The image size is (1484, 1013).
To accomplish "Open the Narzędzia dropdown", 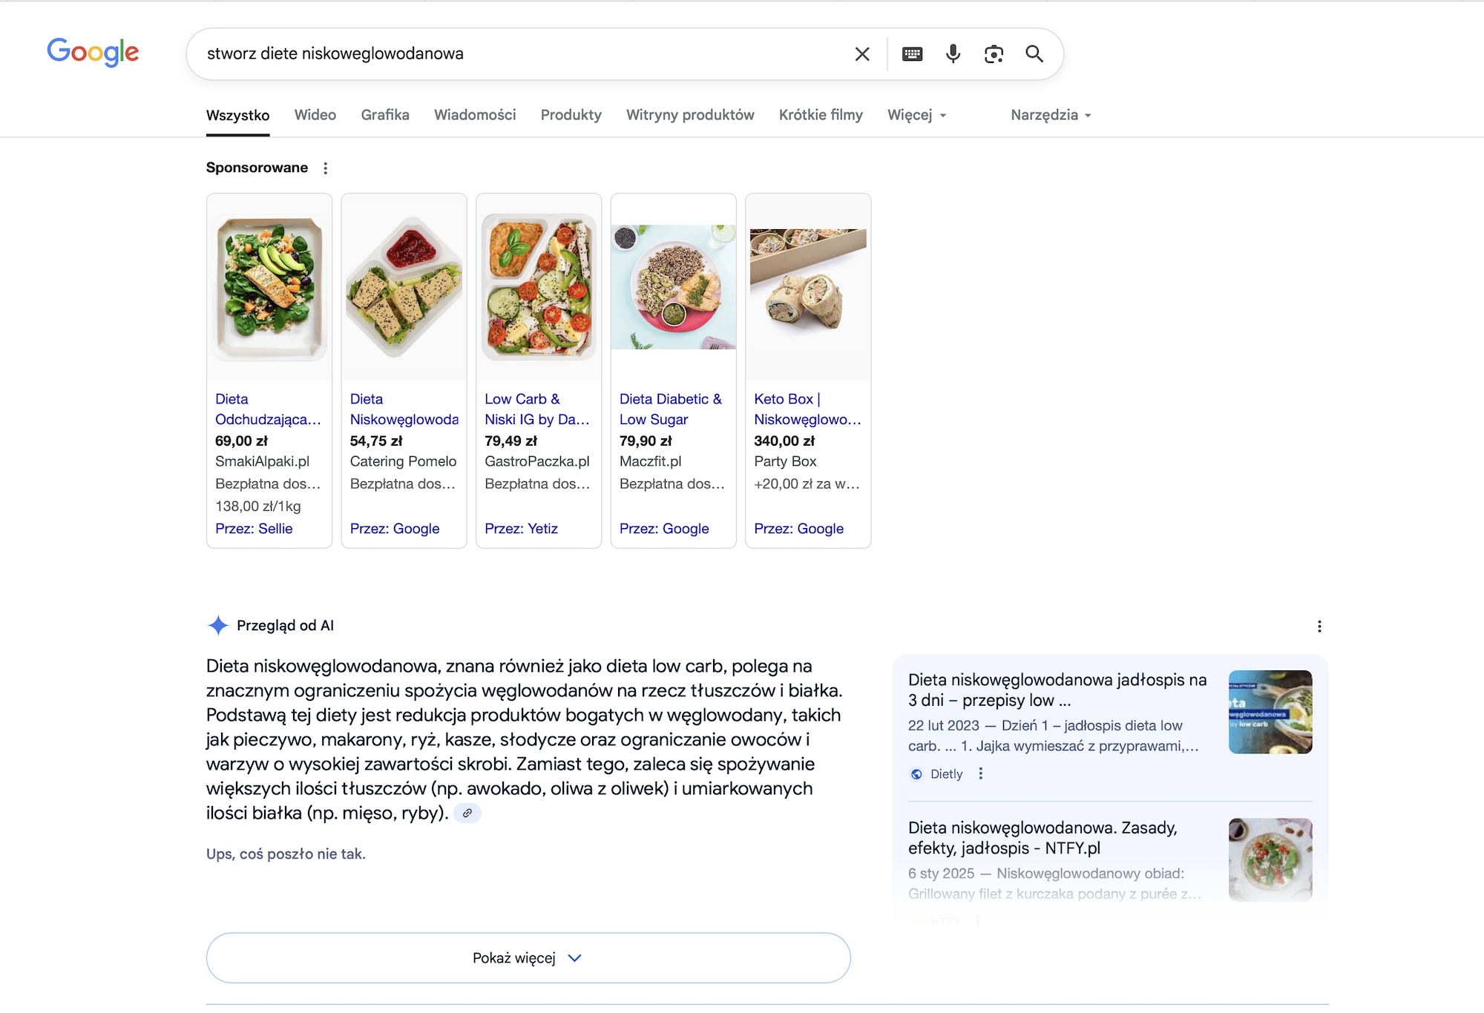I will [x=1050, y=115].
